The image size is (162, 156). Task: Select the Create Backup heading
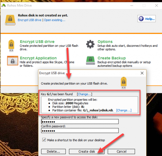click(112, 58)
